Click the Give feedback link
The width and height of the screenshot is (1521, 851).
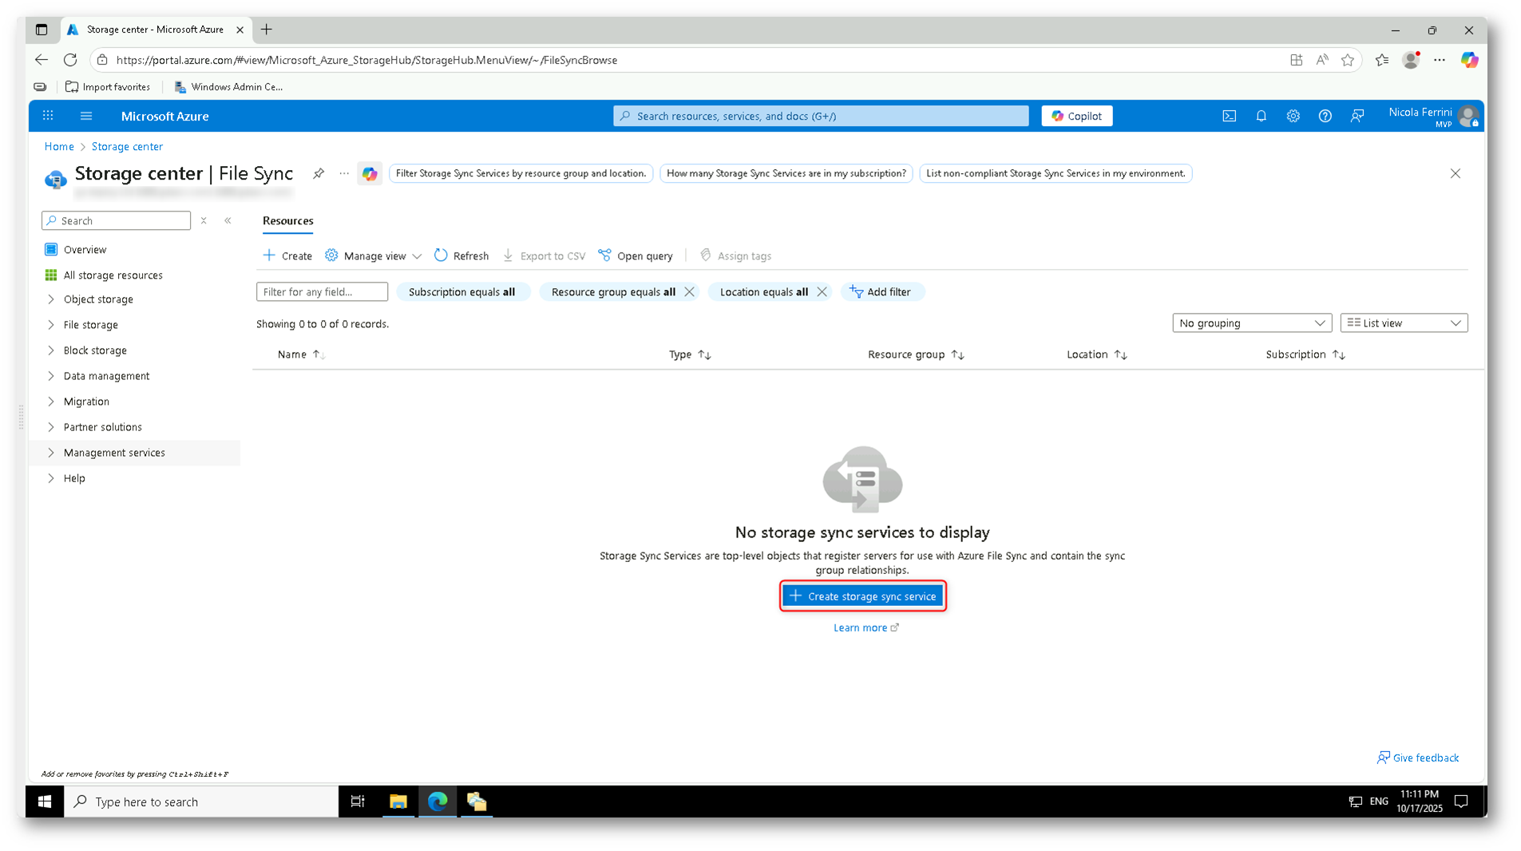pyautogui.click(x=1418, y=758)
